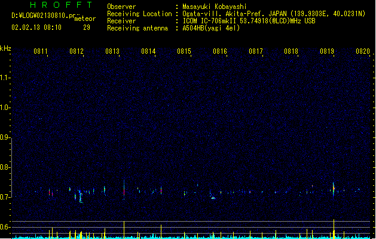Viewport: 376px width, 239px height.
Task: Click the tallest yellow amplitude bar at 0819
Action: click(x=334, y=229)
